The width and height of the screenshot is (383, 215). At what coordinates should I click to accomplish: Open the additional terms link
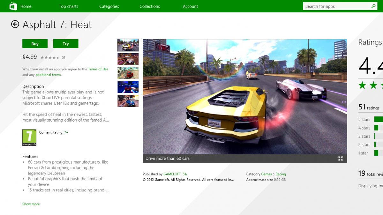(x=49, y=75)
